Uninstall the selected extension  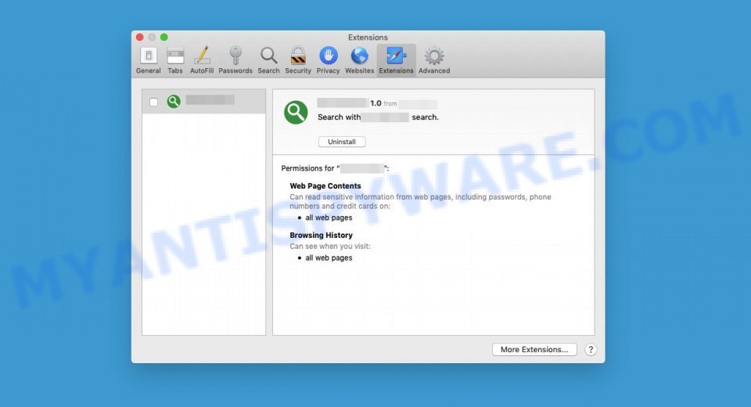coord(342,142)
